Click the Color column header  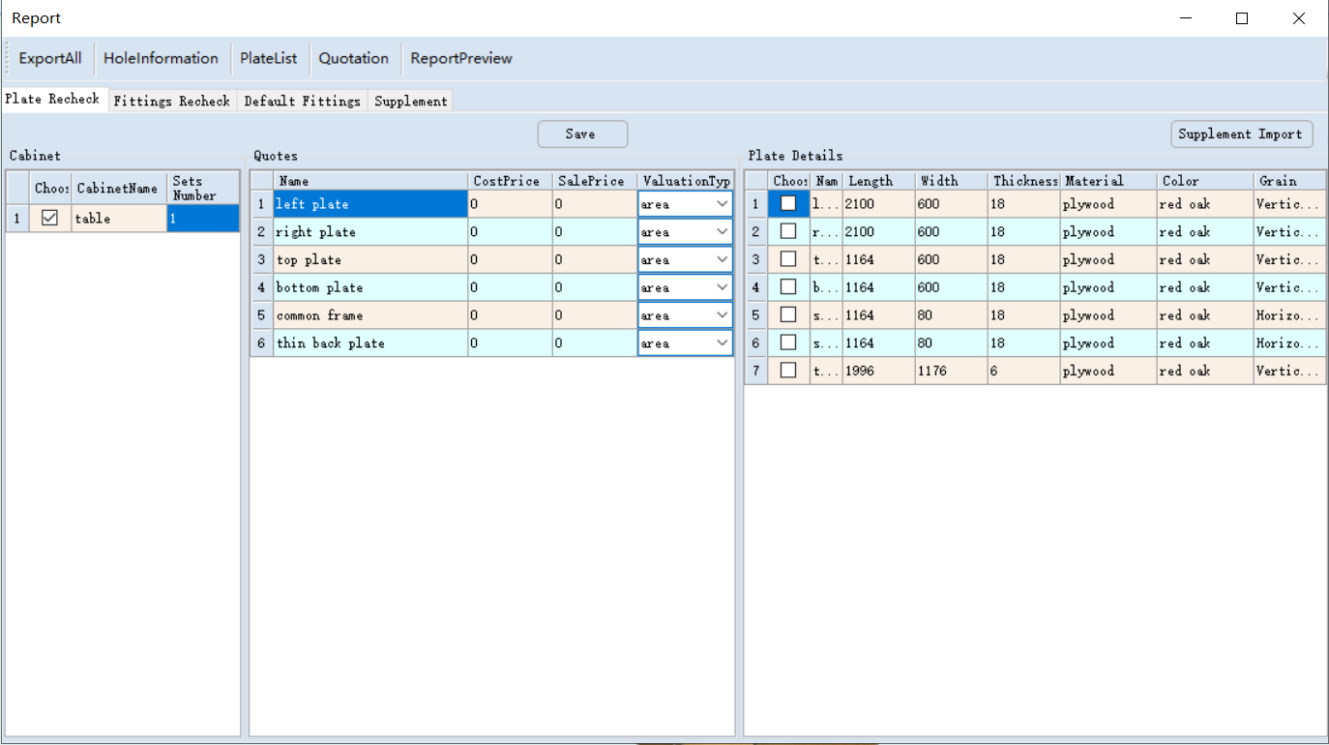pos(1204,181)
